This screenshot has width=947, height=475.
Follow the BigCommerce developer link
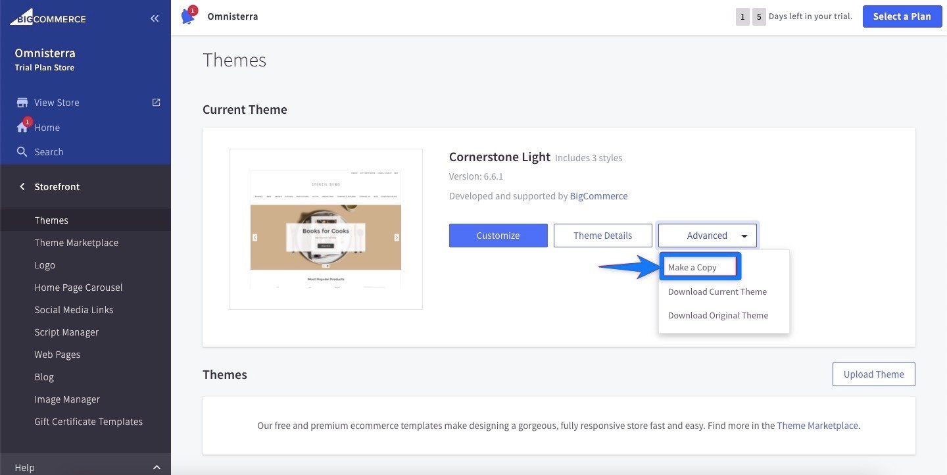[598, 196]
